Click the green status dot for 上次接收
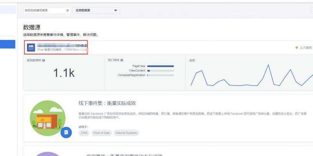Image resolution: width=313 pixels, height=156 pixels. [x=297, y=47]
